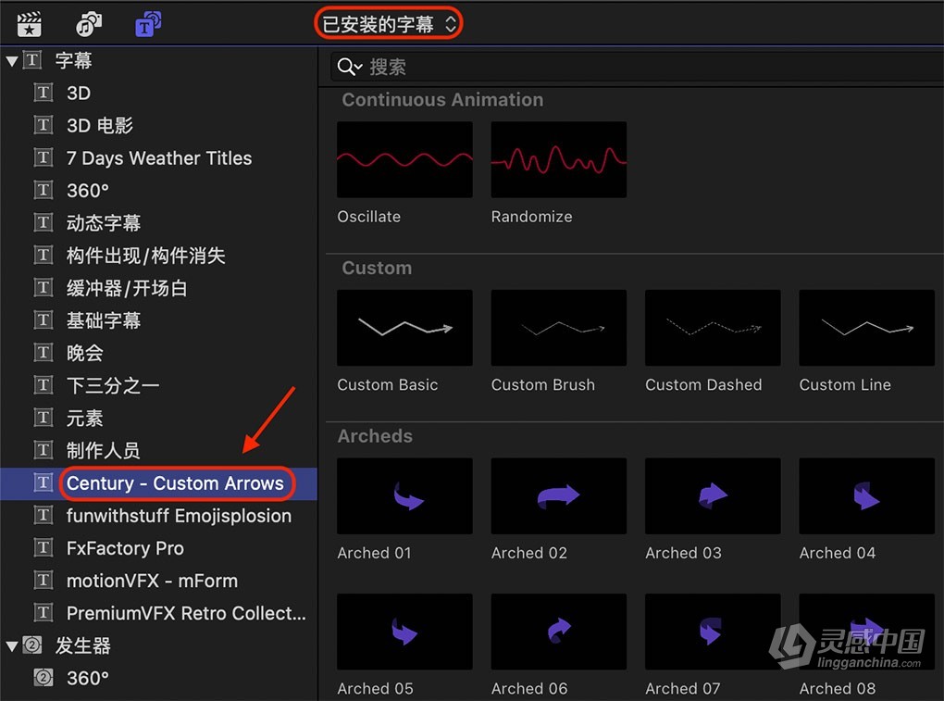Open the 已安装的字幕 dropdown
Image resolution: width=944 pixels, height=701 pixels.
tap(389, 23)
